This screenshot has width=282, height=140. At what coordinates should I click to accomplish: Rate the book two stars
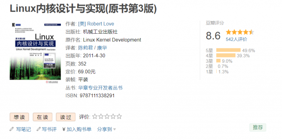[101, 117]
